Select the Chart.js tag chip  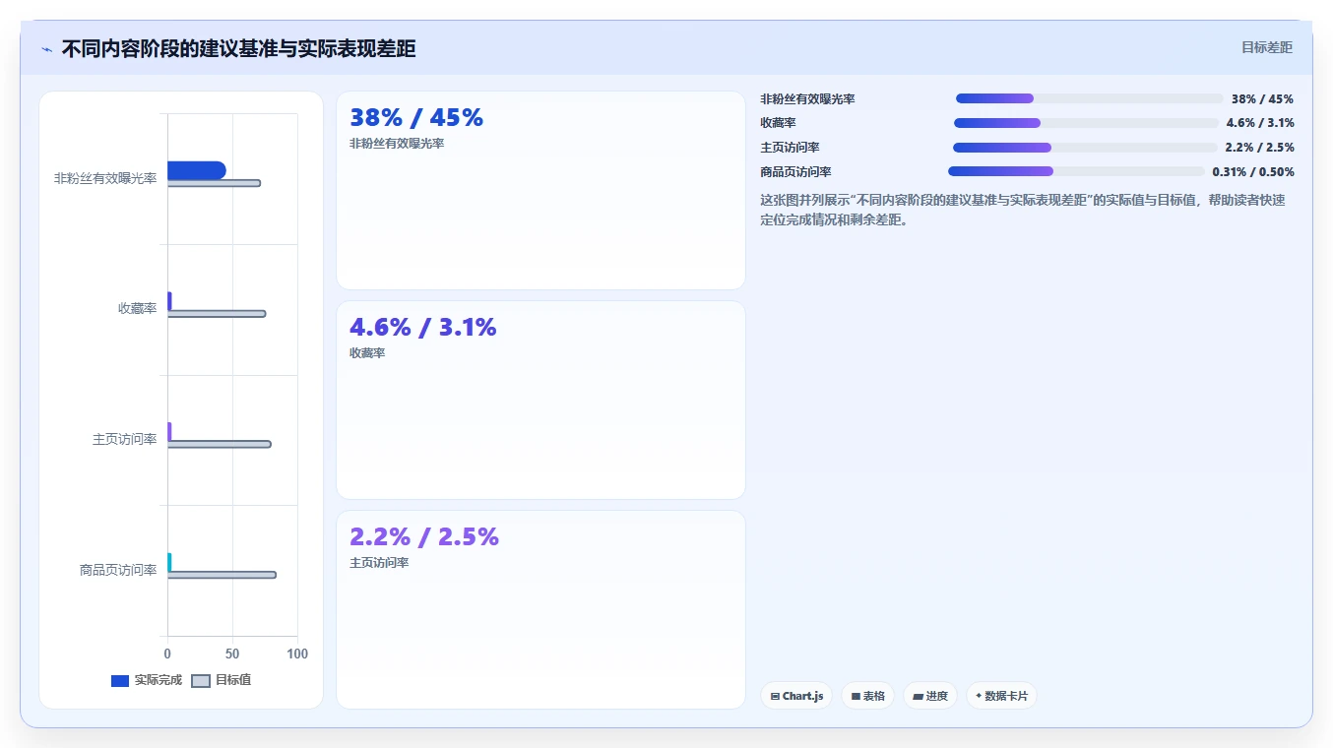[796, 696]
